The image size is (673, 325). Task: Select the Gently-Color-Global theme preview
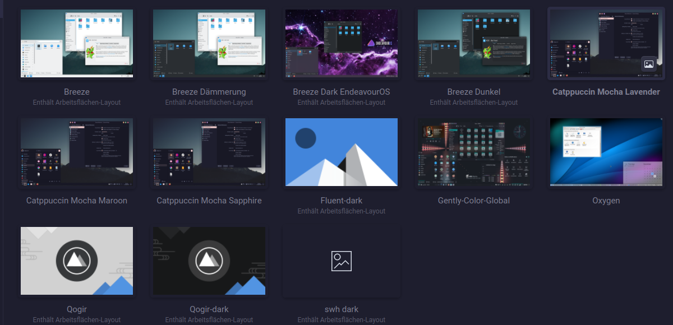tap(474, 152)
